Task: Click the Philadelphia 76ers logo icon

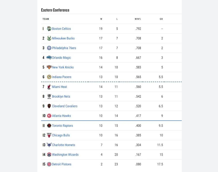Action: tap(49, 48)
